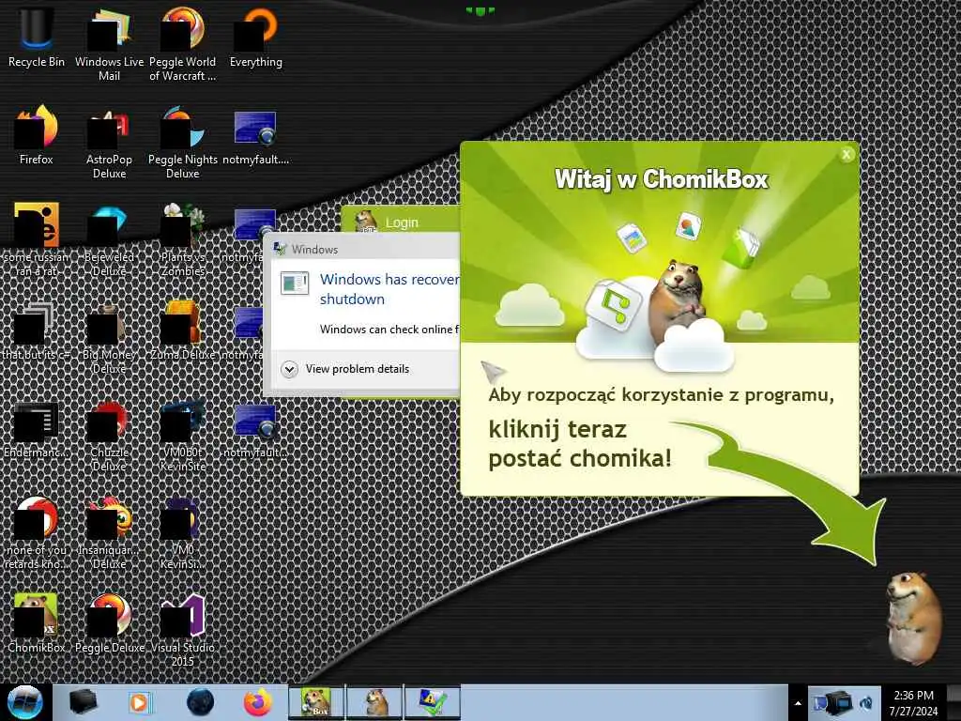
Task: Click the Login window title bar
Action: tap(402, 219)
